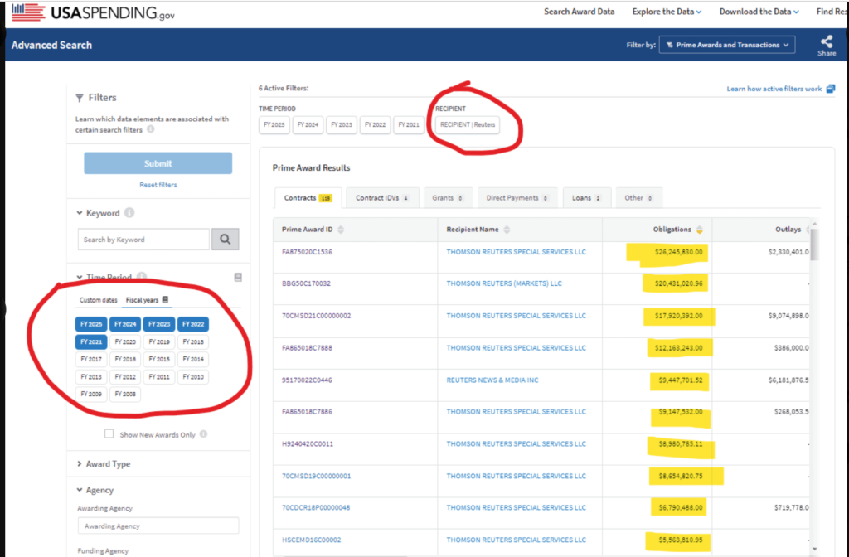Open the Grants results tab
The image size is (849, 557).
448,198
